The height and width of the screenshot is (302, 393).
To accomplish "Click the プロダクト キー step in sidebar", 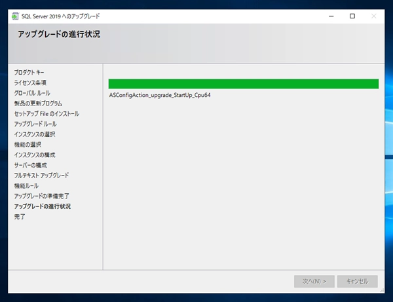I will pos(29,73).
